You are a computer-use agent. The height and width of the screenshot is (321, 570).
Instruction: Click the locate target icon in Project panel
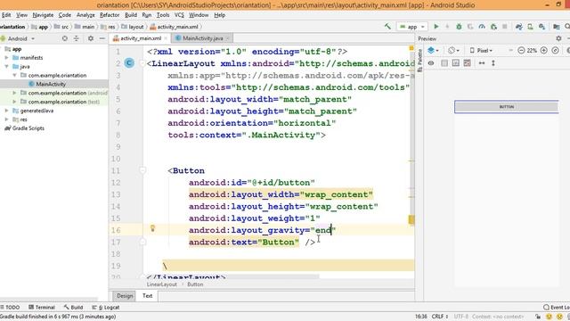click(65, 38)
